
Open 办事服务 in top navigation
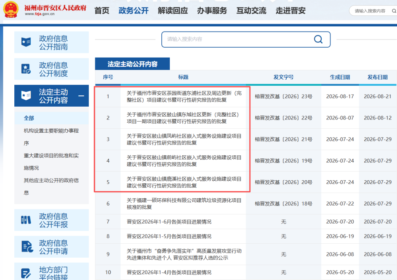pyautogui.click(x=212, y=11)
